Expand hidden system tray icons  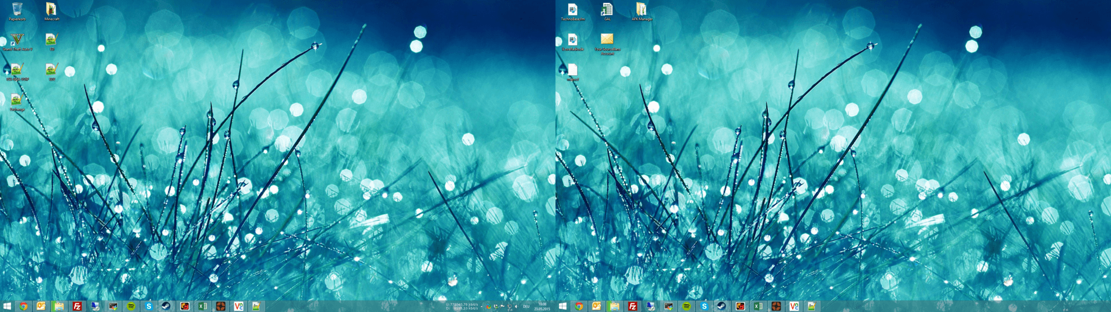(482, 306)
